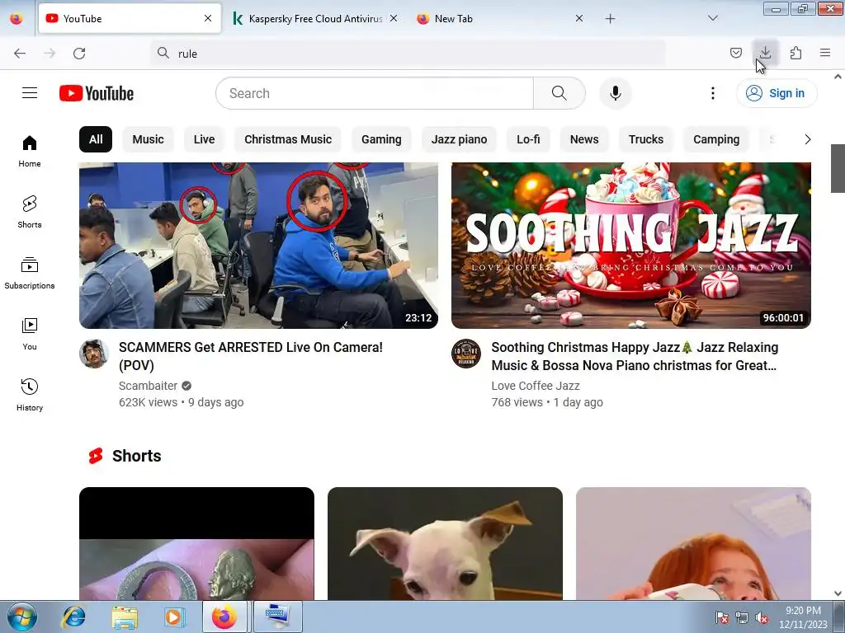The width and height of the screenshot is (845, 633).
Task: Select the Gaming filter chip
Action: click(381, 139)
